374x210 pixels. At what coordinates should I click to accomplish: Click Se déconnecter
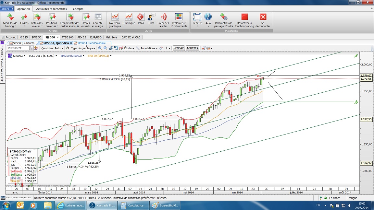tap(263, 20)
